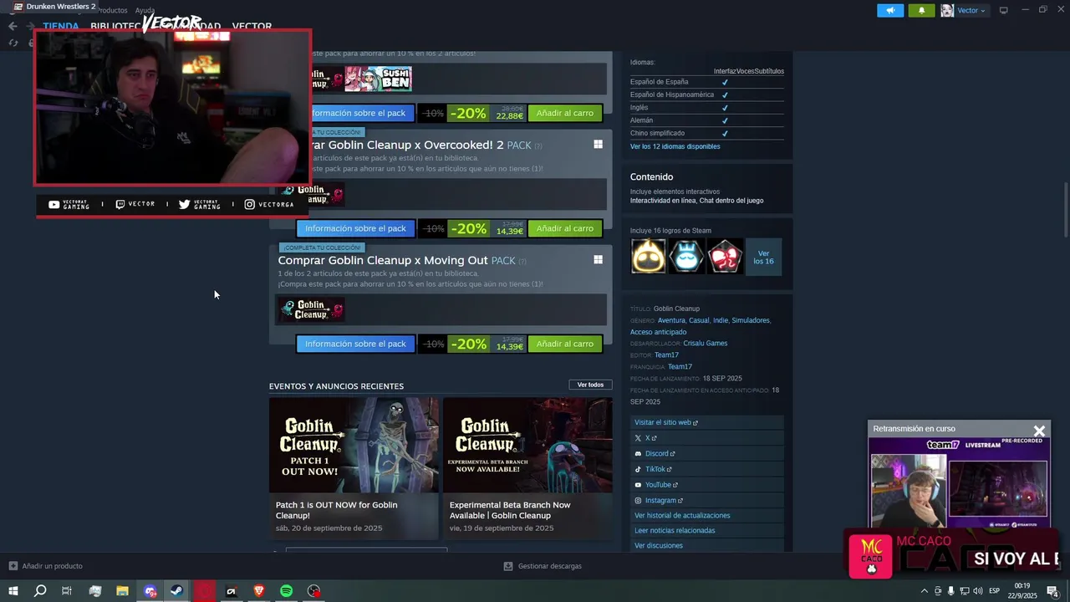Open developer Crisalu Games link
1070x602 pixels.
coord(705,343)
